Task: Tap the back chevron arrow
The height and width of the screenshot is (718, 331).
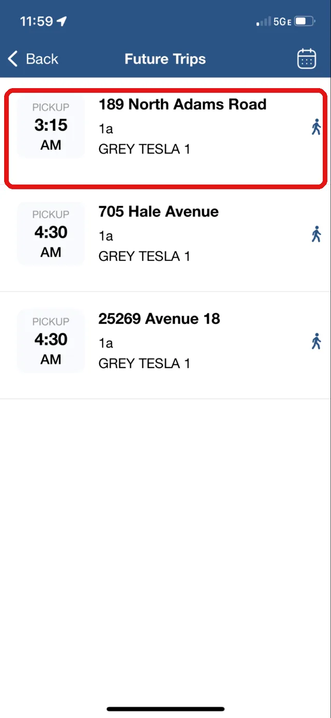Action: pos(13,59)
